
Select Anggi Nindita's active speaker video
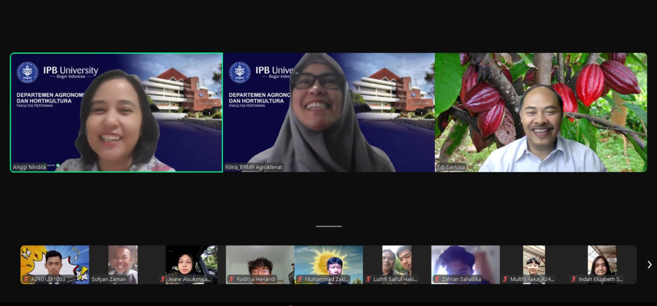coord(117,112)
